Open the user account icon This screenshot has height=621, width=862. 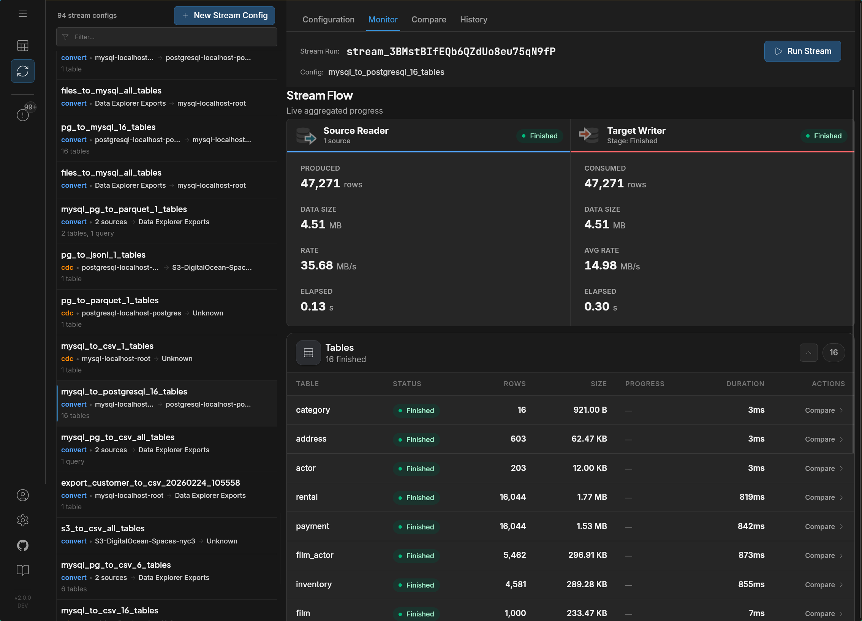23,495
